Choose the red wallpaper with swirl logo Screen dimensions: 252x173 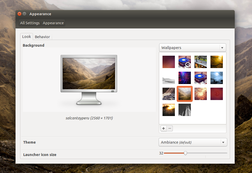[217, 94]
